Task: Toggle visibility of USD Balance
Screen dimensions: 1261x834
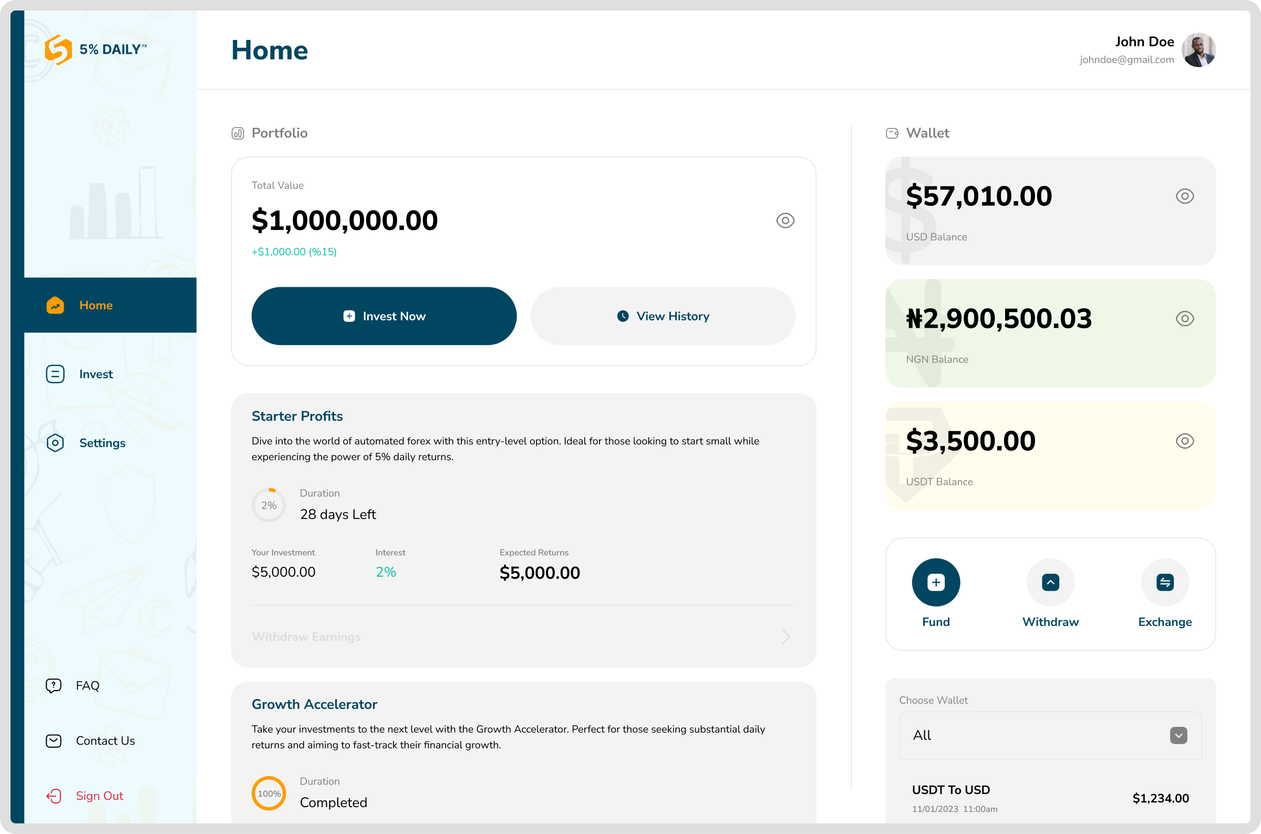Action: click(1184, 196)
